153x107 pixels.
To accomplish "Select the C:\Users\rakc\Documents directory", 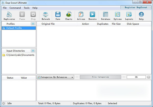I will pos(20,55).
